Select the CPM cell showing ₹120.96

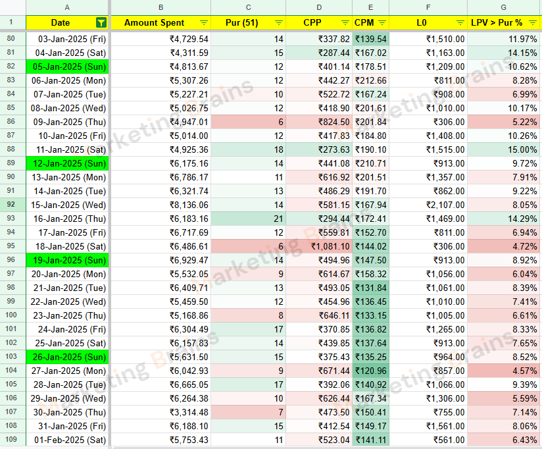tap(371, 371)
